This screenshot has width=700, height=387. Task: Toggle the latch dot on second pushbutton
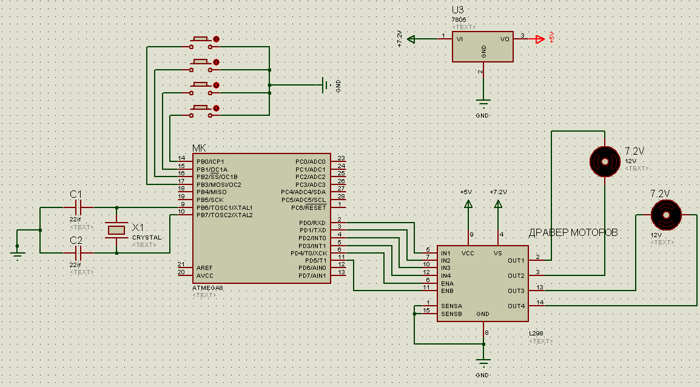(x=216, y=62)
